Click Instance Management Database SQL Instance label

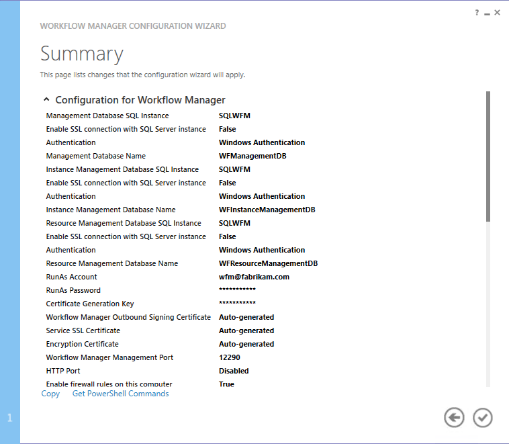[x=122, y=169]
